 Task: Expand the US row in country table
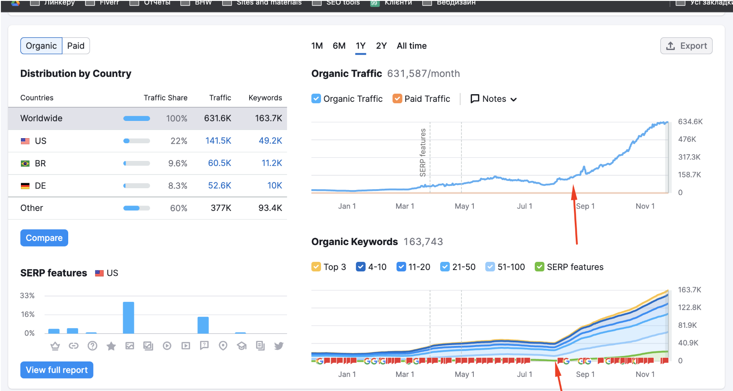click(x=40, y=141)
